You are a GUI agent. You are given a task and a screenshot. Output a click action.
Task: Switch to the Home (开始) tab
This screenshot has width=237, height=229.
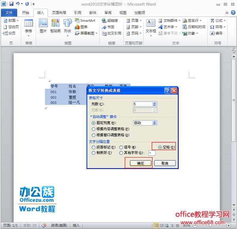25,13
